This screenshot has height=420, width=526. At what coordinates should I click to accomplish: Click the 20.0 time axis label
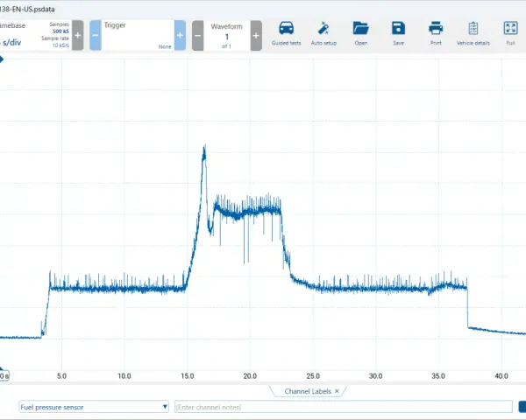click(x=250, y=376)
